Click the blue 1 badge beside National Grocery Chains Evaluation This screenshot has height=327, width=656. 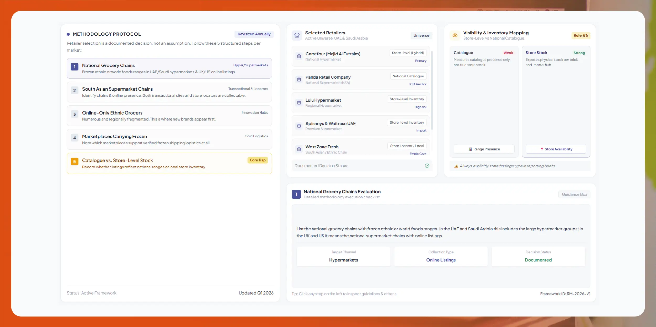[296, 194]
